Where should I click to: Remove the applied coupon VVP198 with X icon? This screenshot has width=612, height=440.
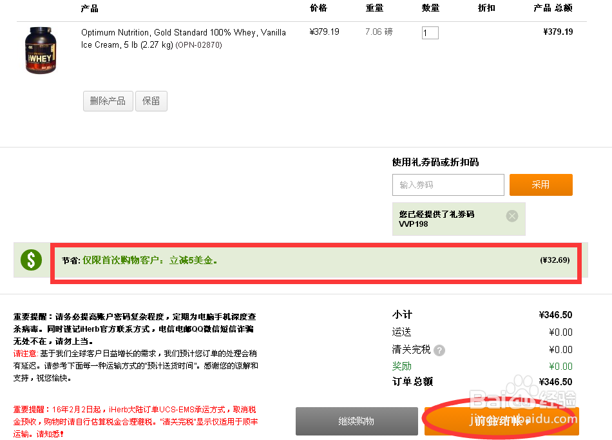pos(512,216)
